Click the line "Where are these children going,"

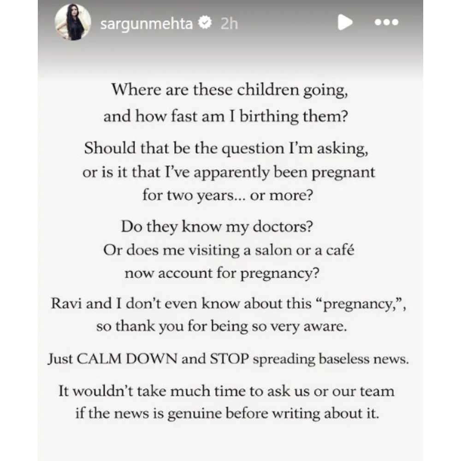click(229, 89)
